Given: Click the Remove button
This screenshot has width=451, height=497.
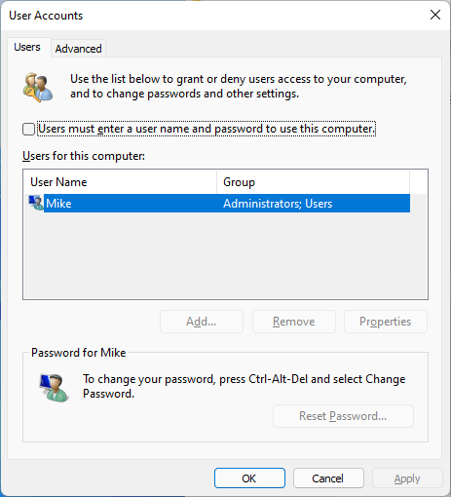Looking at the screenshot, I should click(294, 322).
